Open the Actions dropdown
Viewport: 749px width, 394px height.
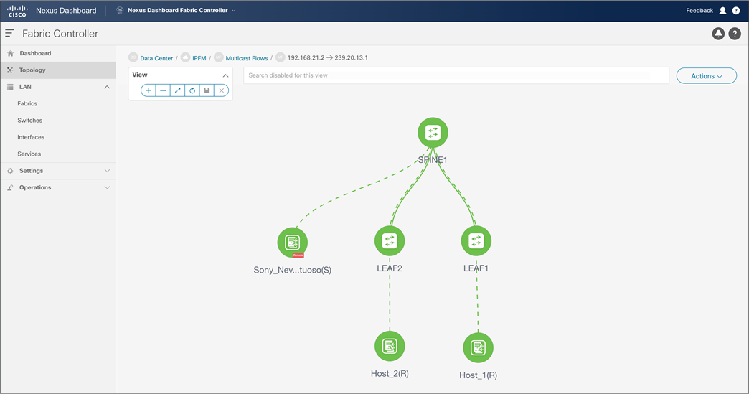(707, 76)
